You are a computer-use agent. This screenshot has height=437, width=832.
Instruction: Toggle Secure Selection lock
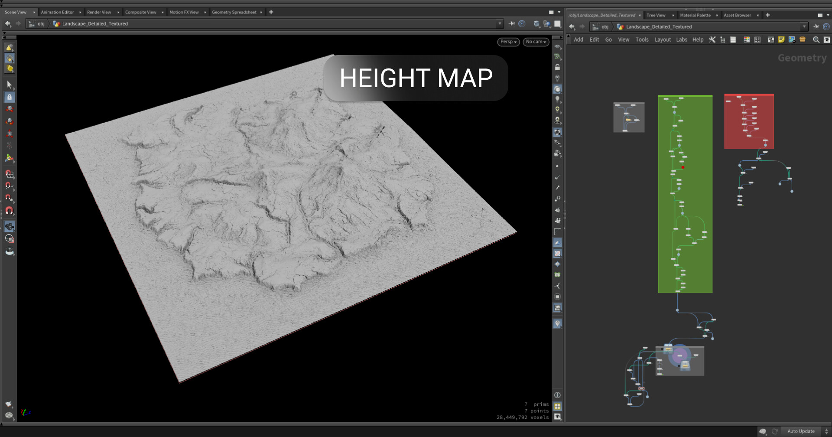(x=9, y=97)
